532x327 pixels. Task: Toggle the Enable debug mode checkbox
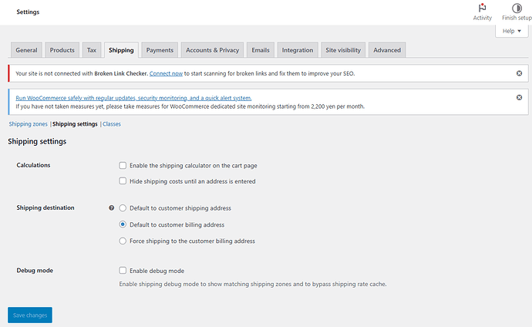[x=123, y=271]
